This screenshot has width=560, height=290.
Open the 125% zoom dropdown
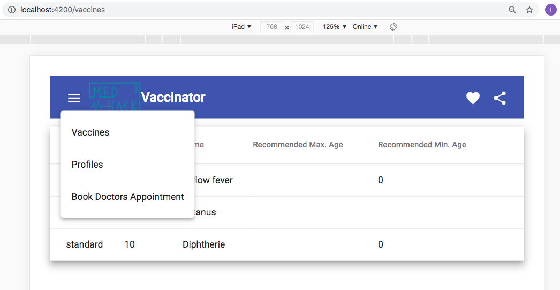pos(335,27)
